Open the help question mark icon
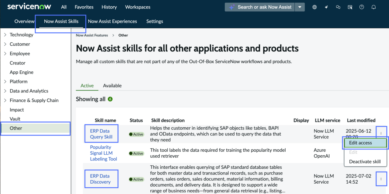 [x=362, y=7]
